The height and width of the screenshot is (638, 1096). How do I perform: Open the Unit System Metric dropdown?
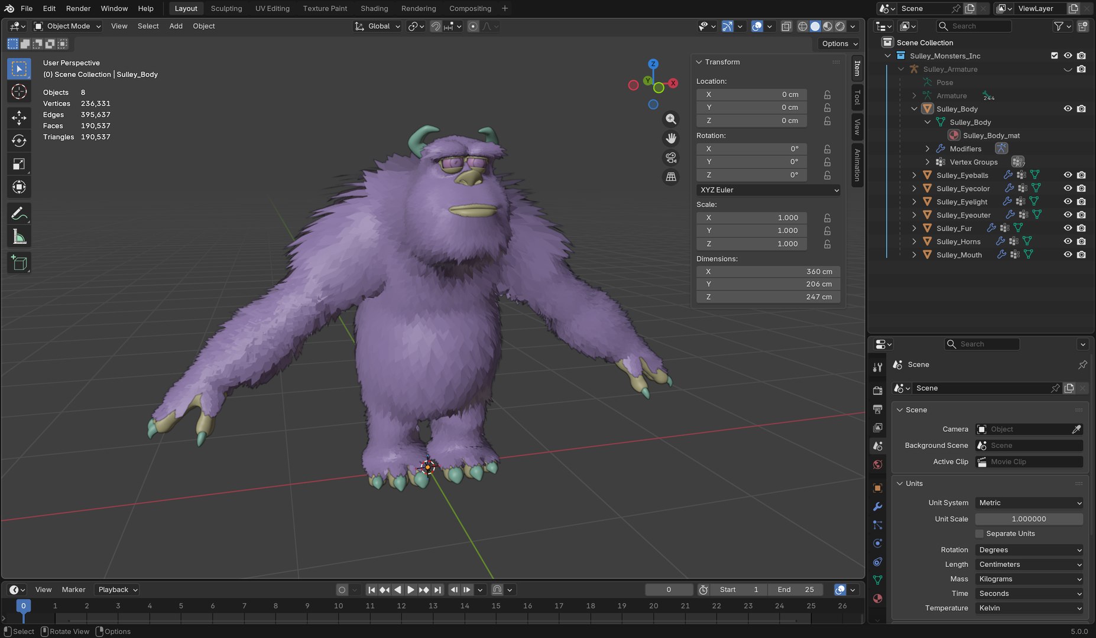click(x=1029, y=503)
